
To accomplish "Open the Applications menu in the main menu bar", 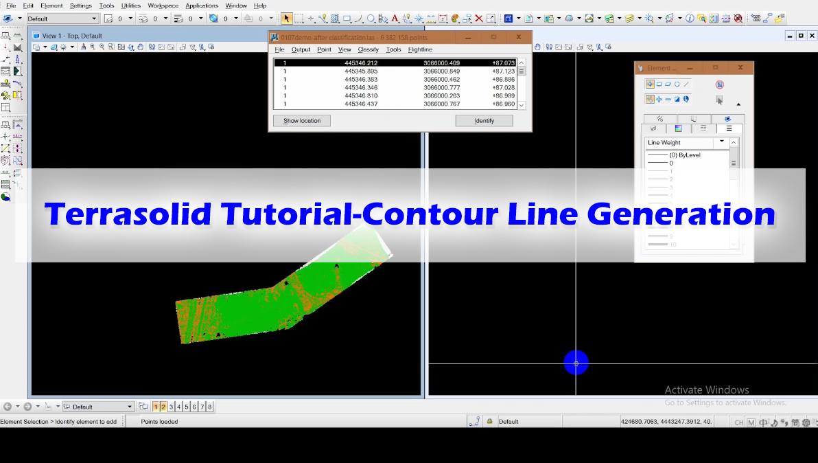I will coord(202,5).
